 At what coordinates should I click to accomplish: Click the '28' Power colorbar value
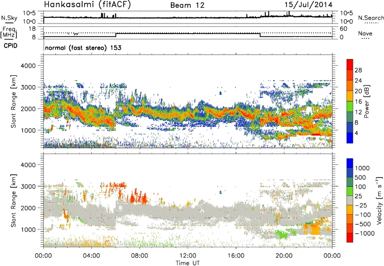tap(358, 70)
